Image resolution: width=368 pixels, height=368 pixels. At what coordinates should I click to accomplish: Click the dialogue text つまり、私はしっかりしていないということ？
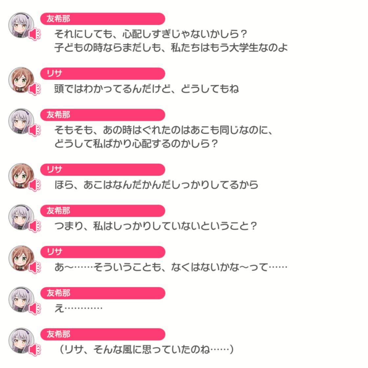pos(156,226)
